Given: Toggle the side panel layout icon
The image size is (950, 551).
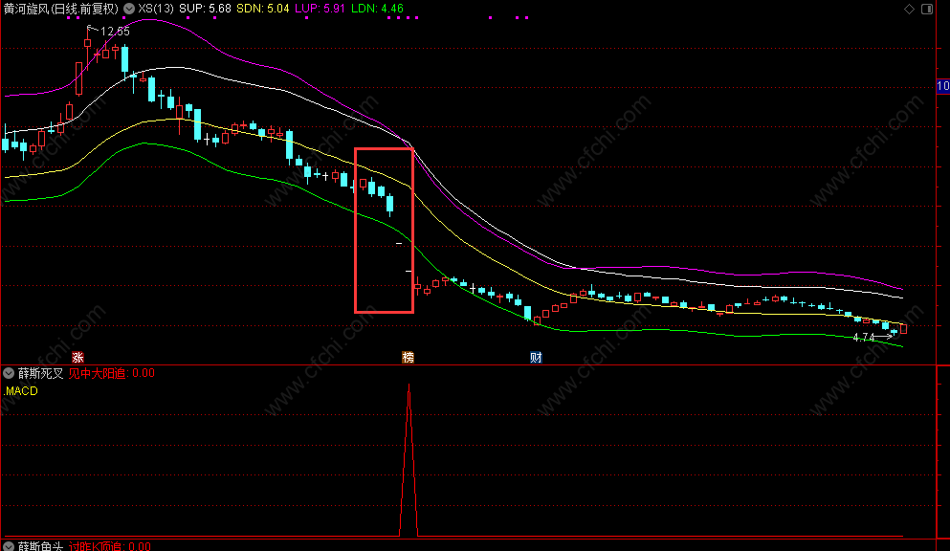Looking at the screenshot, I should (927, 9).
